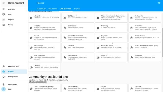Screen dimensions: 163x92
Task: Open the AirSonos add-on card
Action: click(x=145, y=88)
